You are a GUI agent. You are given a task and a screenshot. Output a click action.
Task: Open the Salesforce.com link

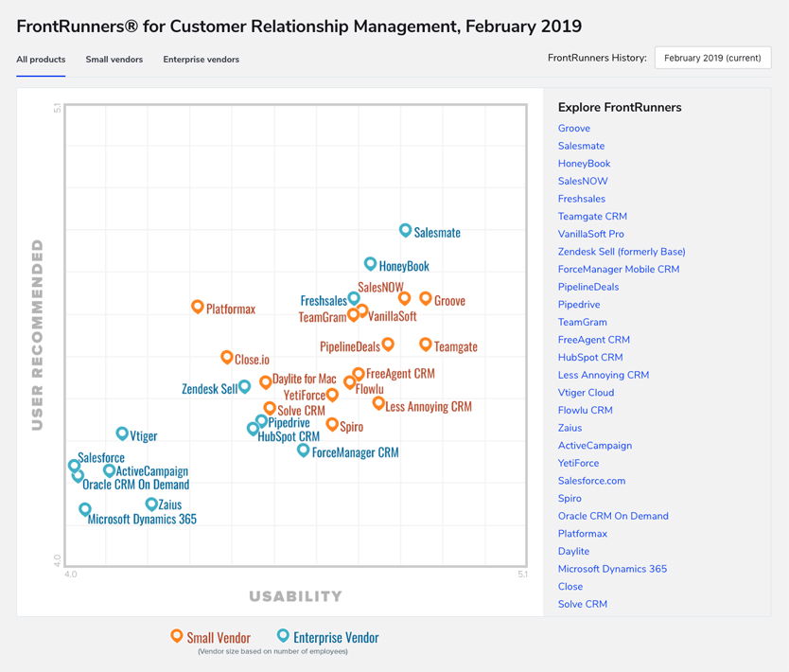592,481
